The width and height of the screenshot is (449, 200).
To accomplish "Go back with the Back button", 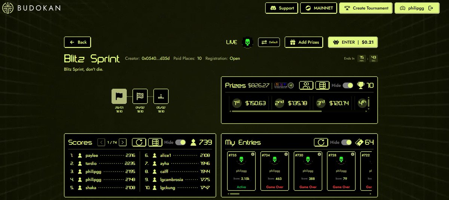I will click(x=77, y=42).
